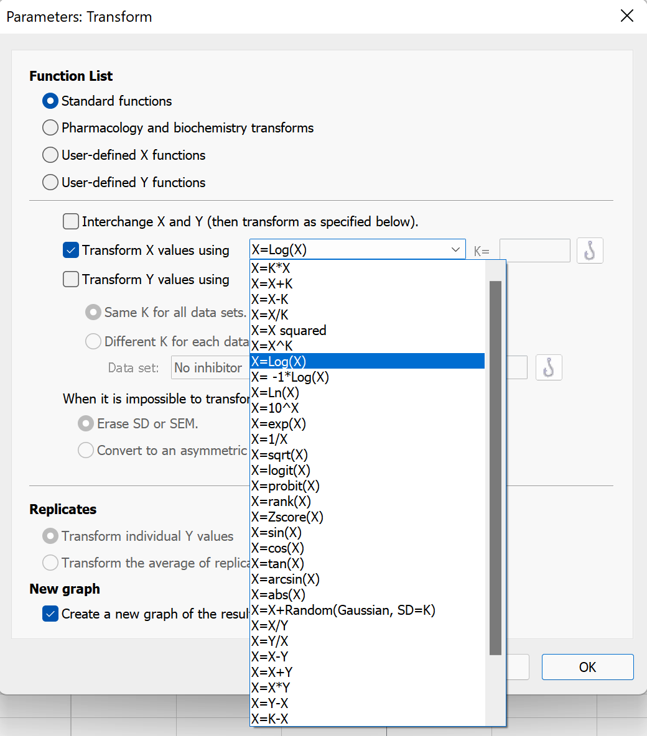This screenshot has width=647, height=736.
Task: Enable Interchange X and Y checkbox
Action: pyautogui.click(x=71, y=221)
